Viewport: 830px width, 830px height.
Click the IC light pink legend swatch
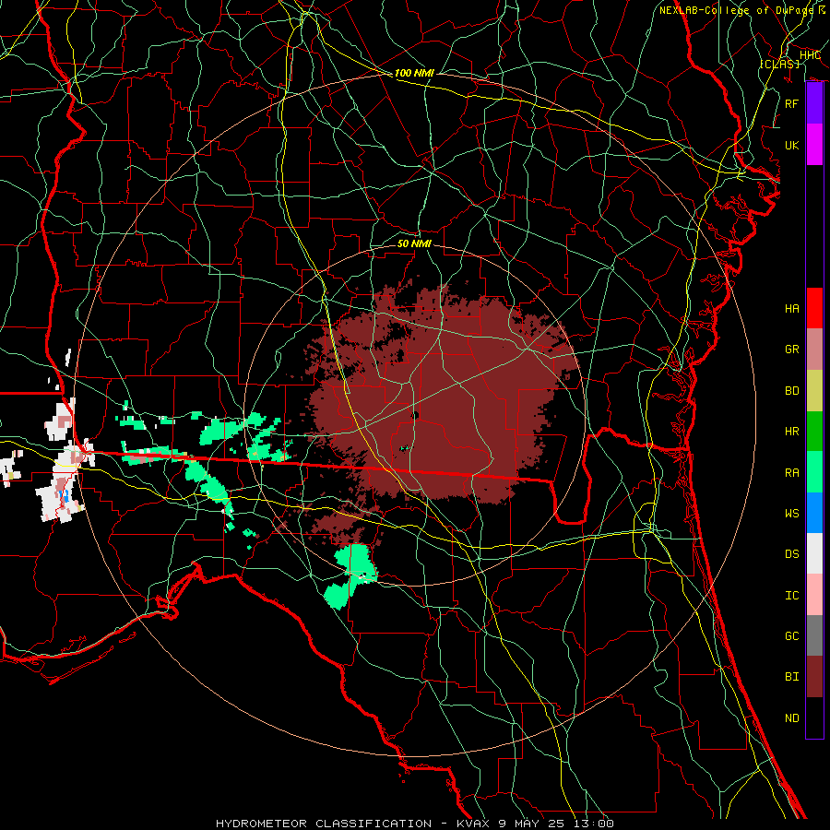point(814,595)
